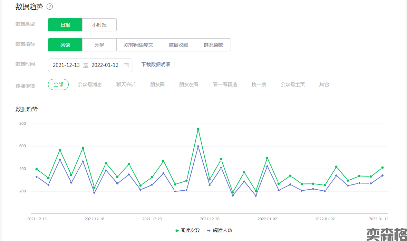
Task: Show the 微信收藏 metric
Action: click(x=178, y=45)
